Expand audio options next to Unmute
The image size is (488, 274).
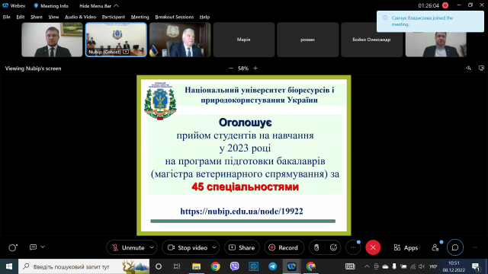click(x=152, y=247)
